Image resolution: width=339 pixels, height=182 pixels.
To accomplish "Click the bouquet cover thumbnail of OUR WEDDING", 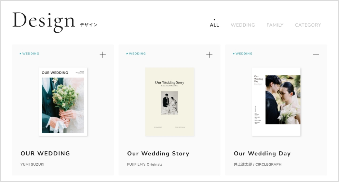I will pos(63,102).
